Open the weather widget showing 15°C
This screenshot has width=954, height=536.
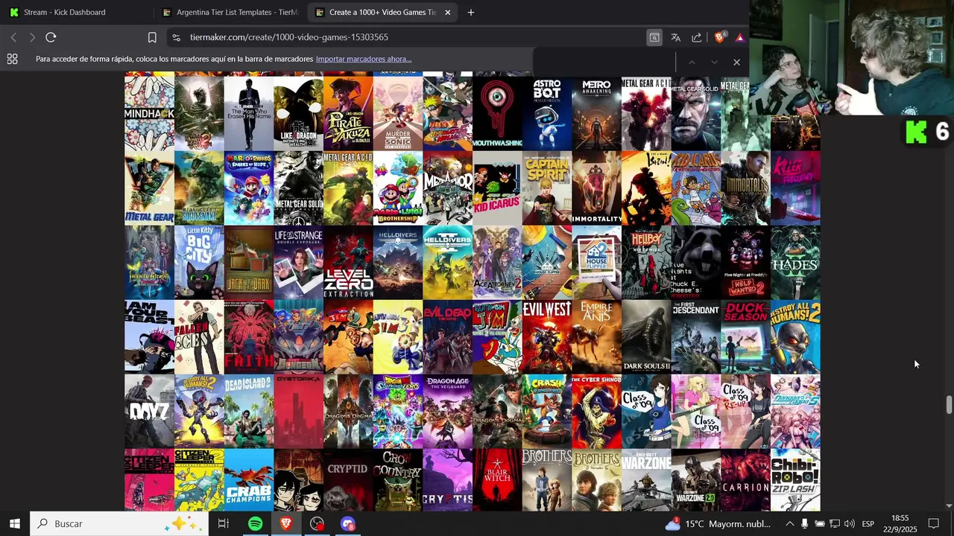coord(718,524)
